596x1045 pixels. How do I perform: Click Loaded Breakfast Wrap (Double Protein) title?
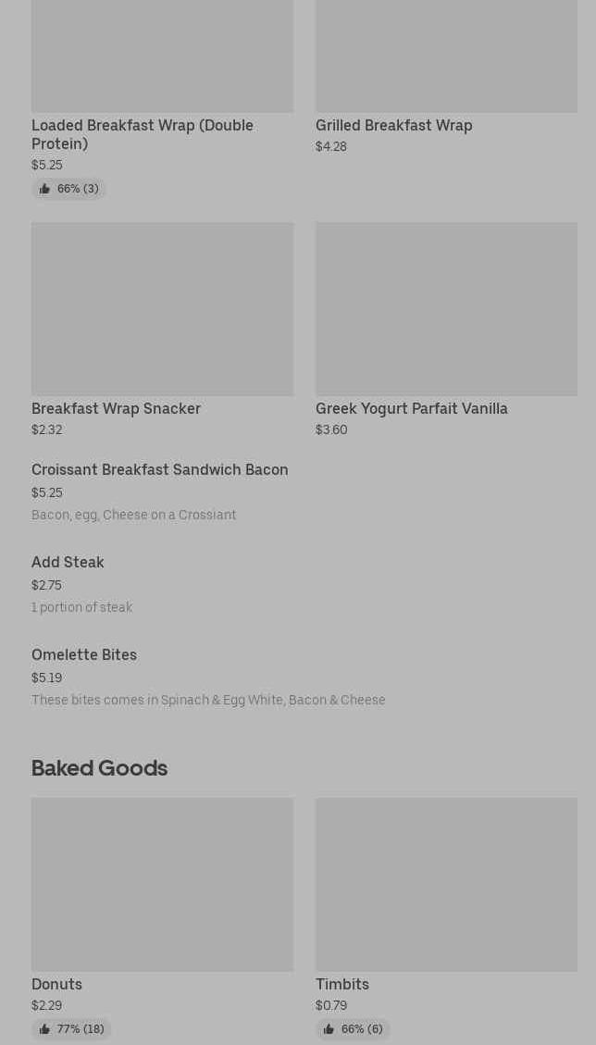(142, 134)
